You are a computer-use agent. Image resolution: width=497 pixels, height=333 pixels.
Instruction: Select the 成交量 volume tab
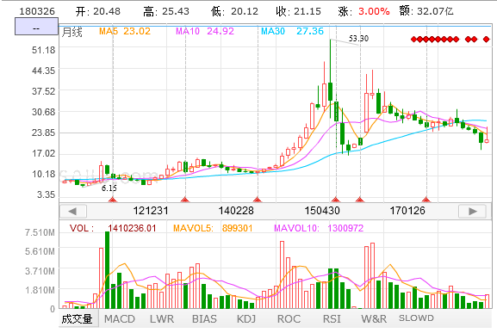point(77,318)
